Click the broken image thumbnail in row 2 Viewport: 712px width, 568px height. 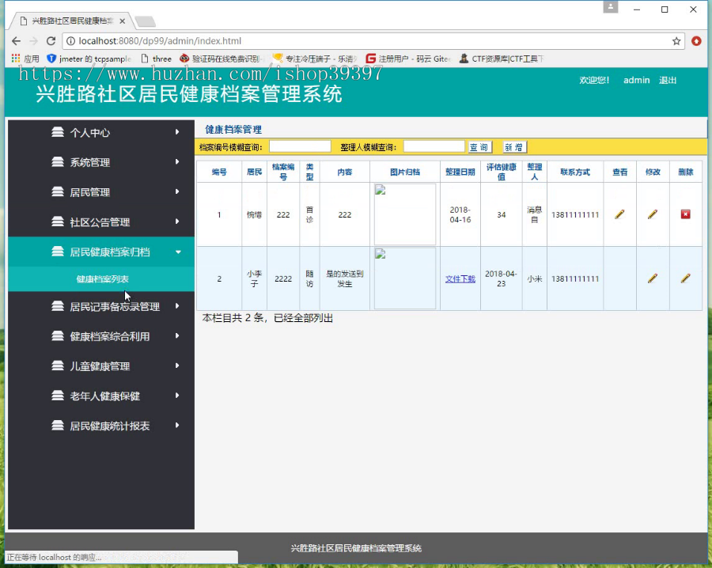[x=404, y=278]
